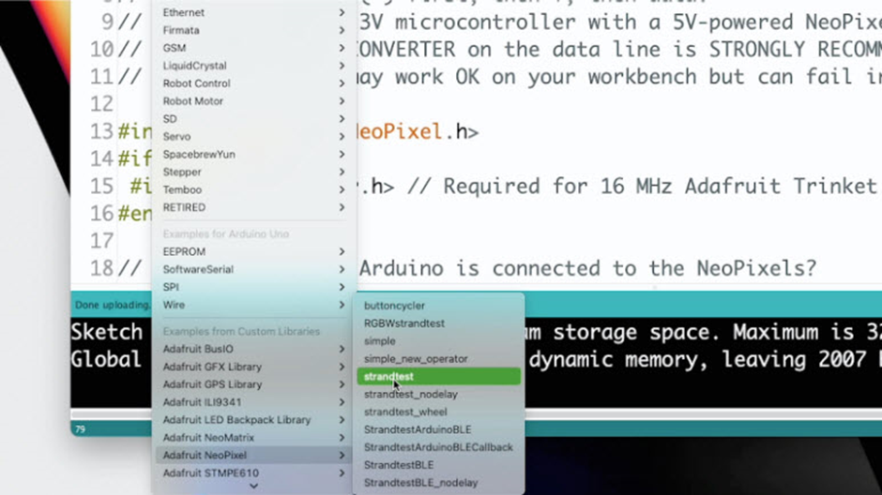The image size is (882, 495).
Task: Open StrandtestArduinoBLE example
Action: [x=439, y=429]
